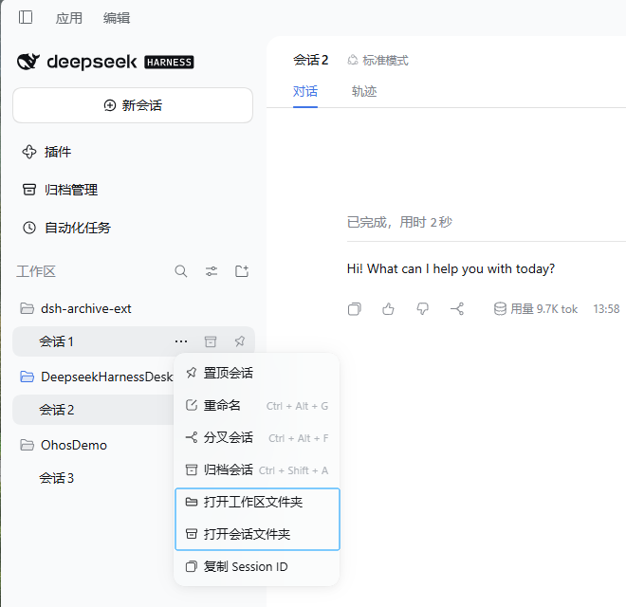Choose 打开工作区文件夹 from the context menu

(x=257, y=502)
